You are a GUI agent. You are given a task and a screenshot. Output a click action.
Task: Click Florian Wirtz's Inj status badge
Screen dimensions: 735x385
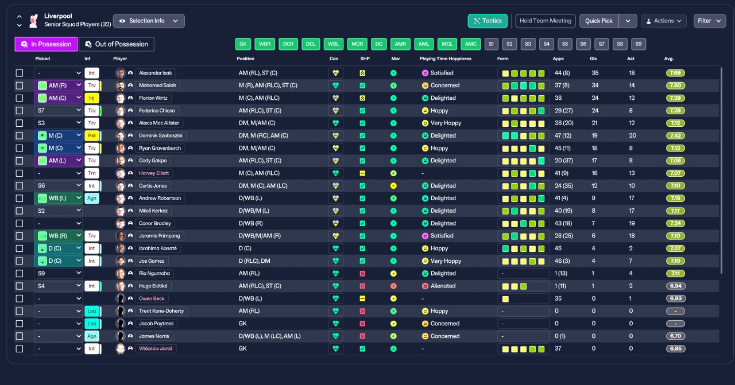tap(92, 98)
